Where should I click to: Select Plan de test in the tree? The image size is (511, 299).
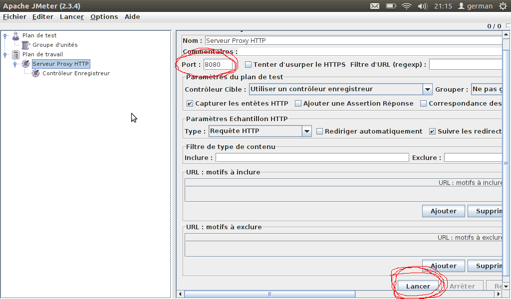[39, 35]
